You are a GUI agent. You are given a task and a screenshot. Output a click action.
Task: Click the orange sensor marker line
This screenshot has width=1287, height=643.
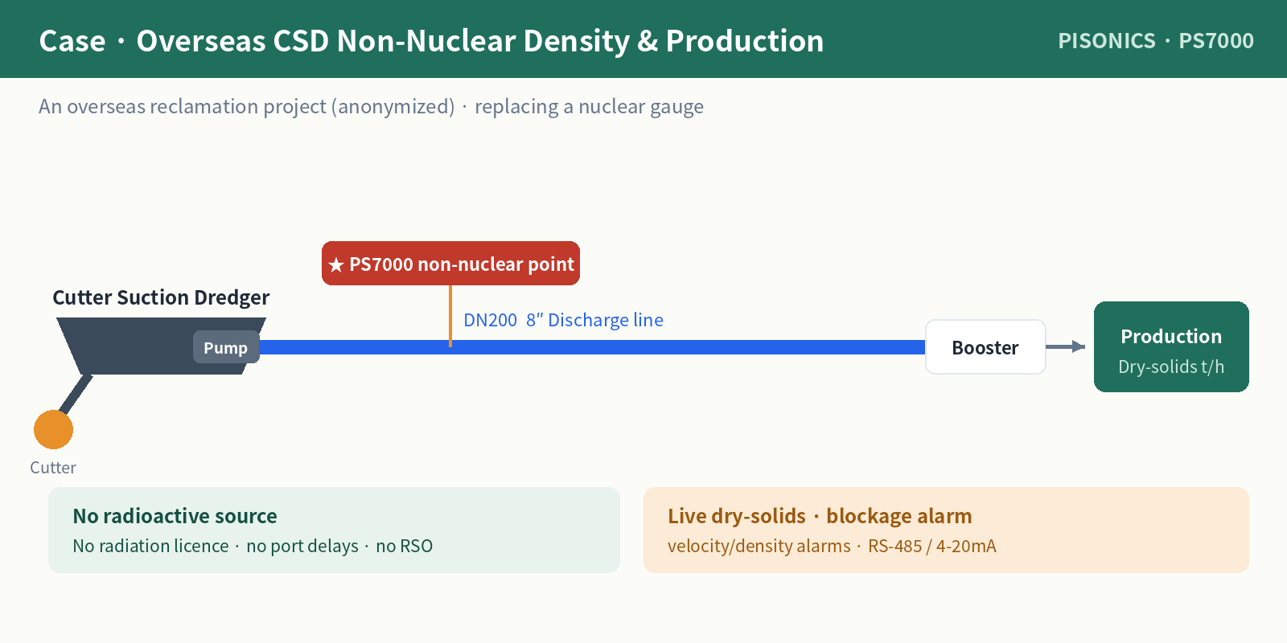450,316
